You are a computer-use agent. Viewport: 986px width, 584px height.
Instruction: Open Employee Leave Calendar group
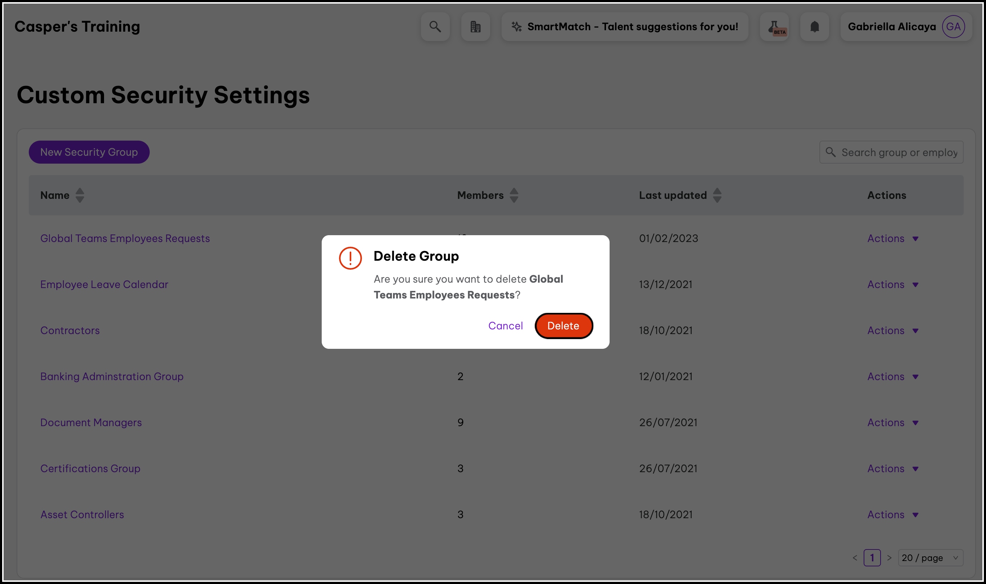click(x=104, y=284)
